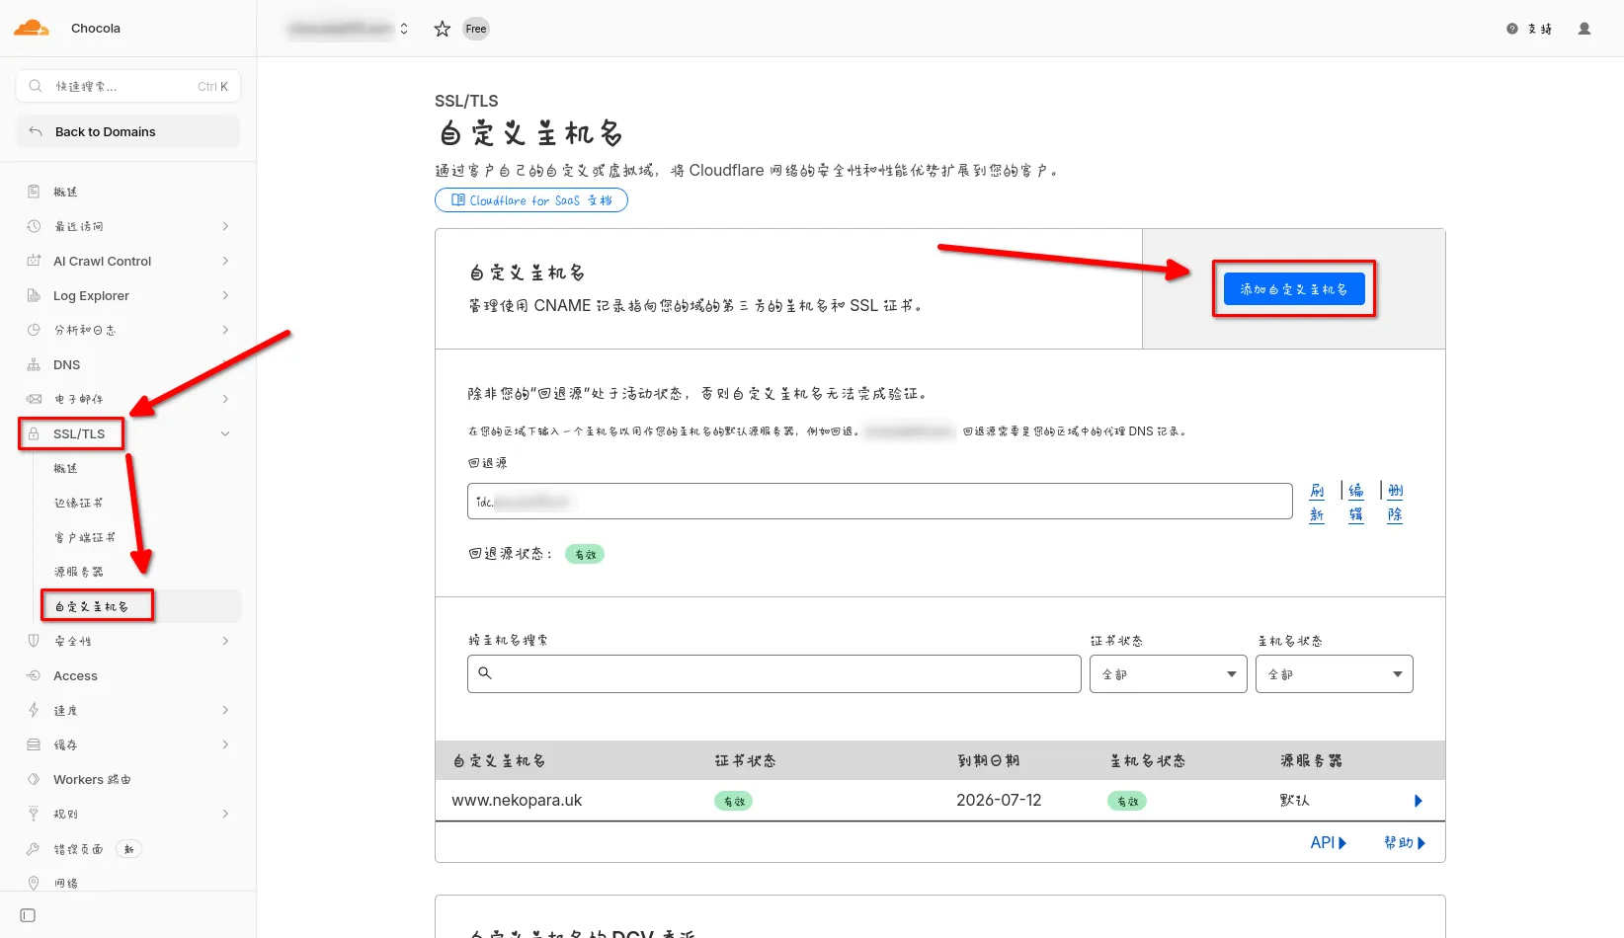Click the Access sidebar icon

pos(34,675)
